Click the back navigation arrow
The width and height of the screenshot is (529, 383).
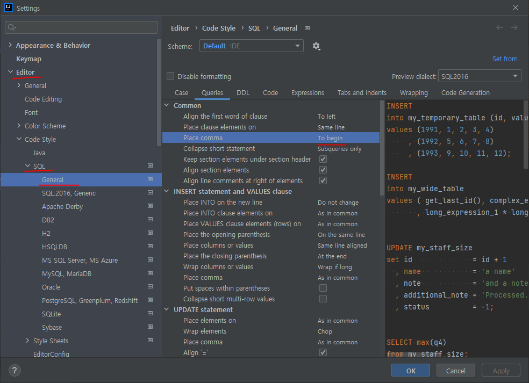499,27
